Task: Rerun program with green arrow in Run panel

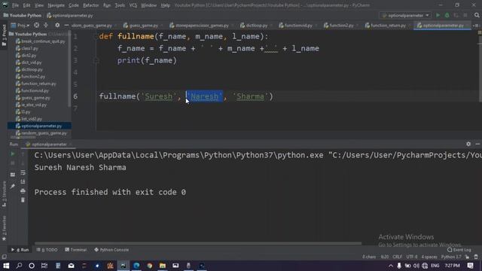Action: [13, 154]
